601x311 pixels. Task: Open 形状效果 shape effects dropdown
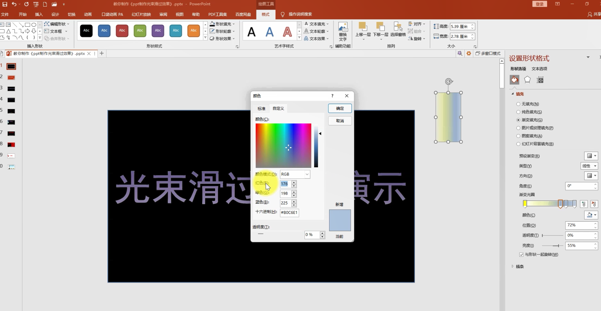pos(223,39)
